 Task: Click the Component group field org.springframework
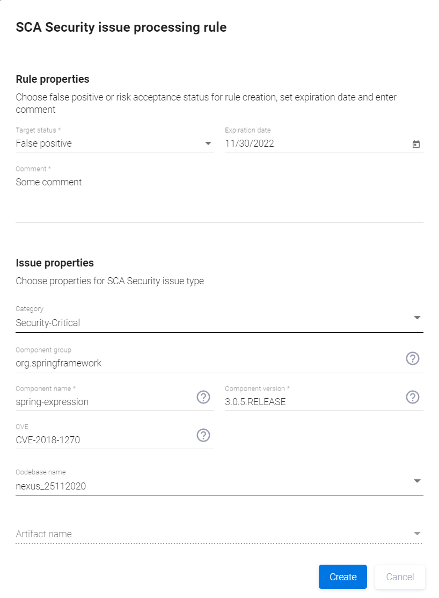point(207,363)
